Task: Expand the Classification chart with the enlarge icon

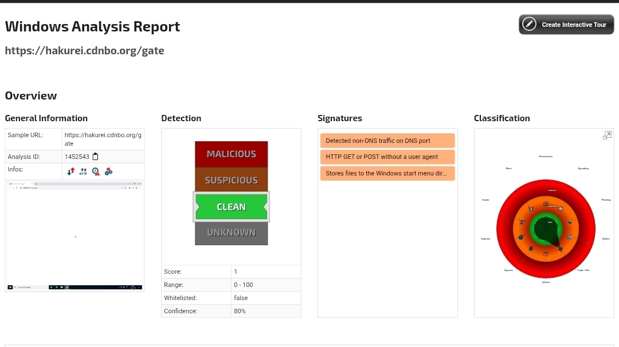Action: coord(607,135)
